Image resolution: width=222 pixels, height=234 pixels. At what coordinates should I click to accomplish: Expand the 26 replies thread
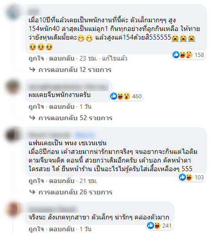71,192
